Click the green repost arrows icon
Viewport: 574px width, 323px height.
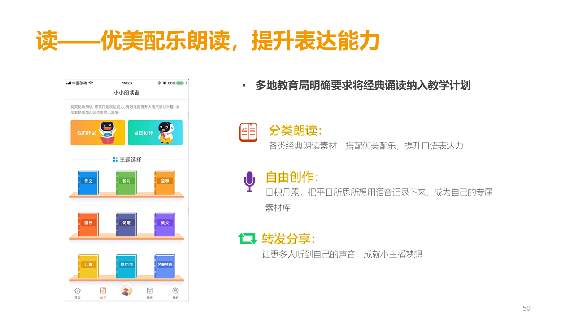[x=248, y=238]
